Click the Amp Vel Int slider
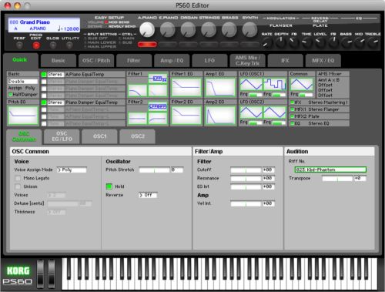This screenshot has width=385, height=292. 246,203
